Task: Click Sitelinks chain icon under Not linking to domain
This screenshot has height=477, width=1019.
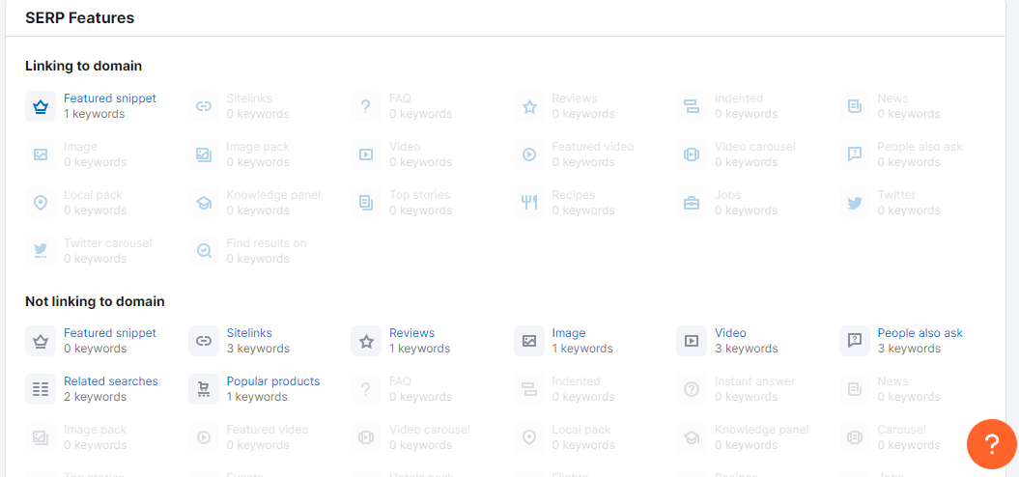Action: coord(204,341)
